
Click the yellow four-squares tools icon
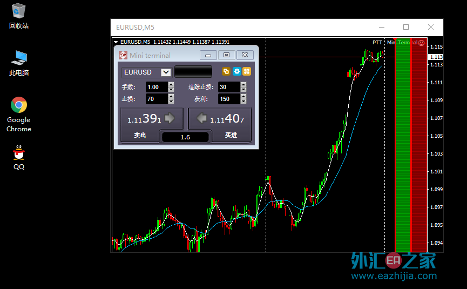coord(247,71)
